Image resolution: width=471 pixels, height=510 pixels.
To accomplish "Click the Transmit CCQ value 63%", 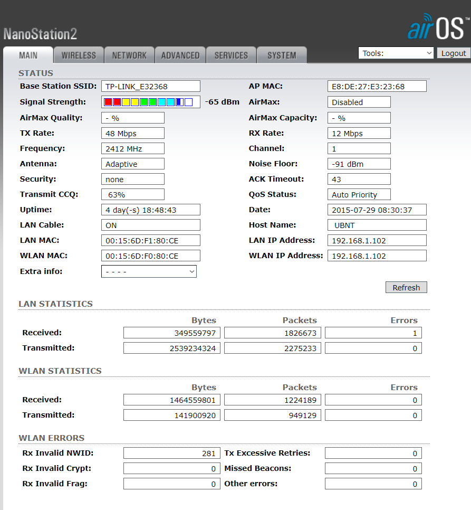I will (133, 194).
